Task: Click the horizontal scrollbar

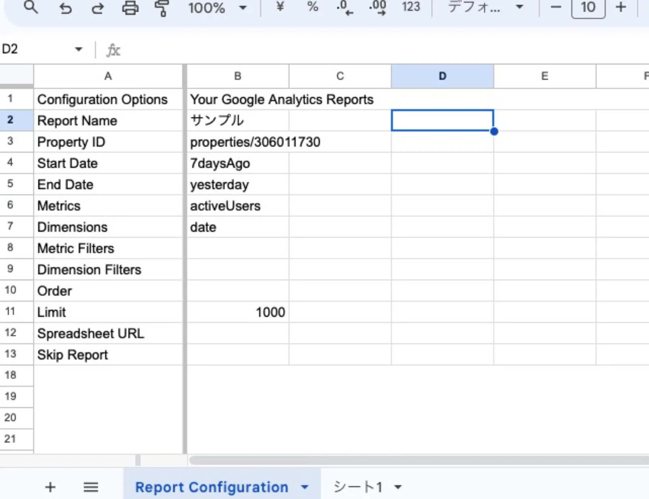Action: [x=419, y=460]
